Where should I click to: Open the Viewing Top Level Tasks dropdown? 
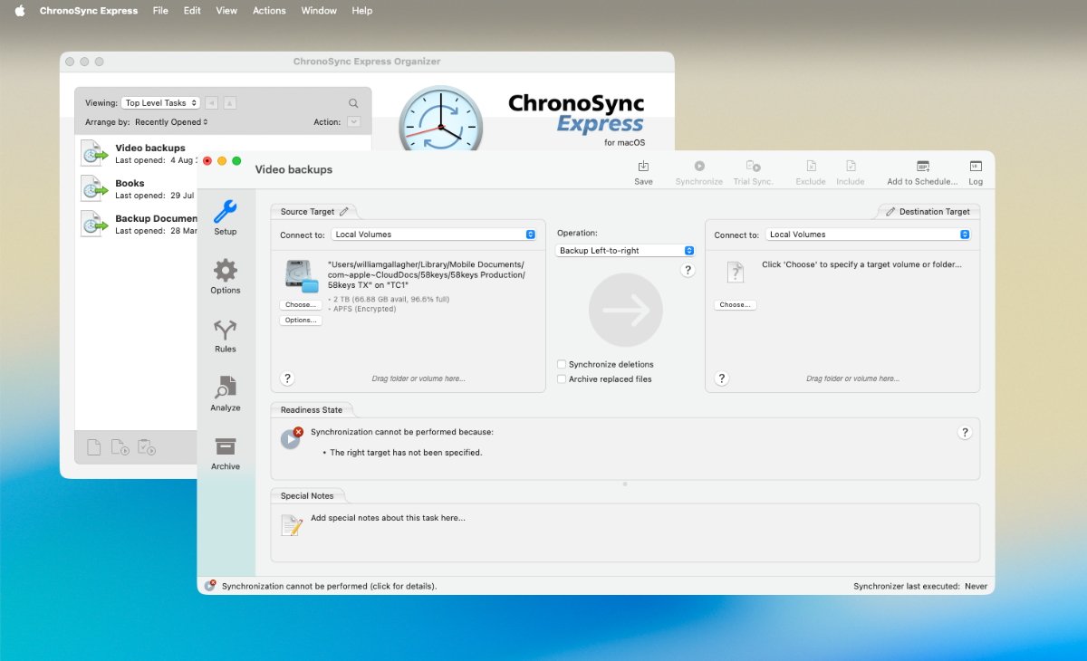pos(161,103)
